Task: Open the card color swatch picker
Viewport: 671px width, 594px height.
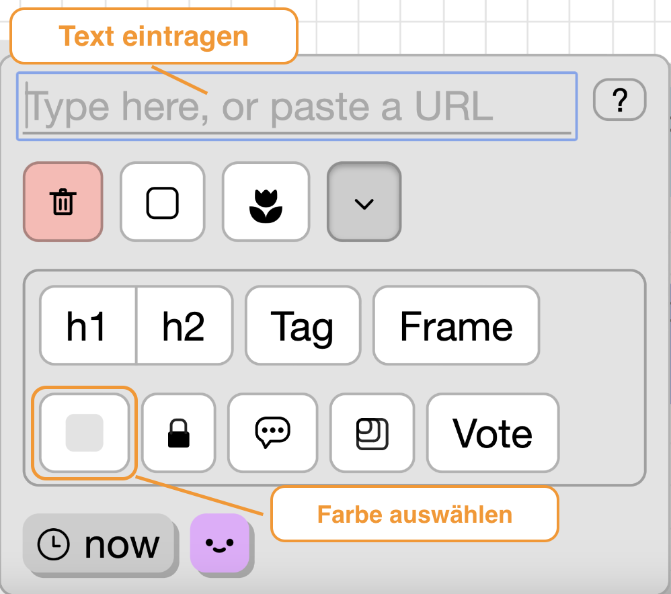Action: coord(84,433)
